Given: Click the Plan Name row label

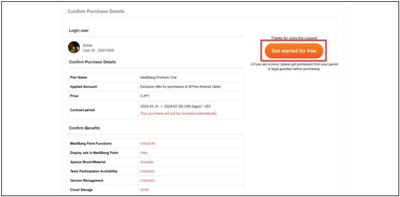Looking at the screenshot, I should [78, 78].
